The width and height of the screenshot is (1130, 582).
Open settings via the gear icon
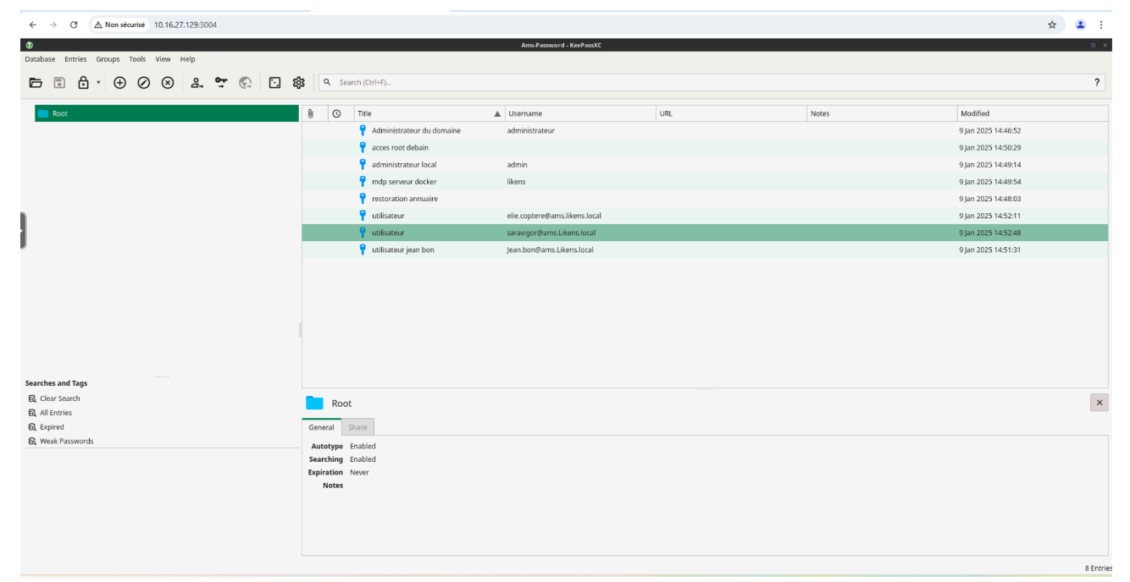point(298,83)
